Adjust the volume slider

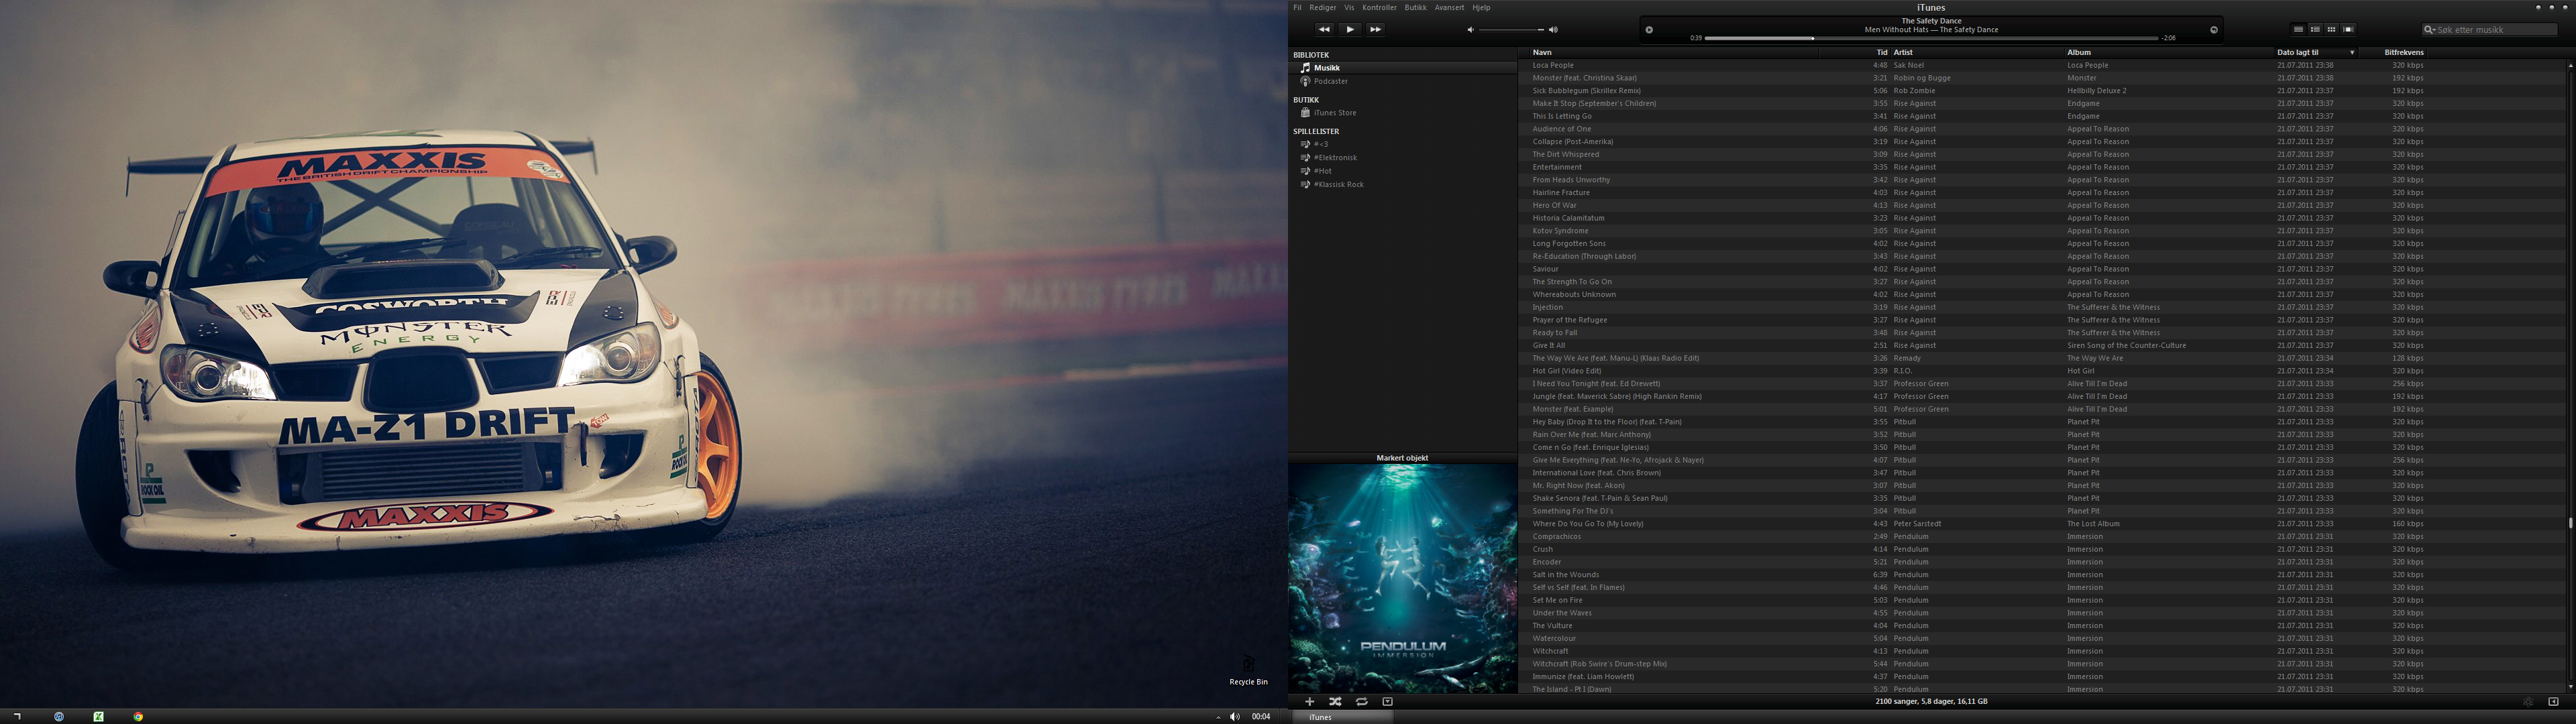(1511, 30)
